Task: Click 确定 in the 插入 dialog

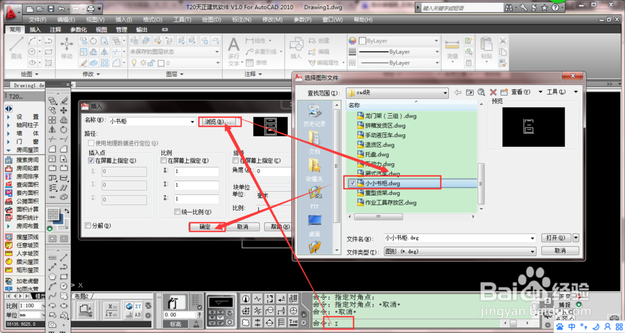Action: click(x=205, y=227)
